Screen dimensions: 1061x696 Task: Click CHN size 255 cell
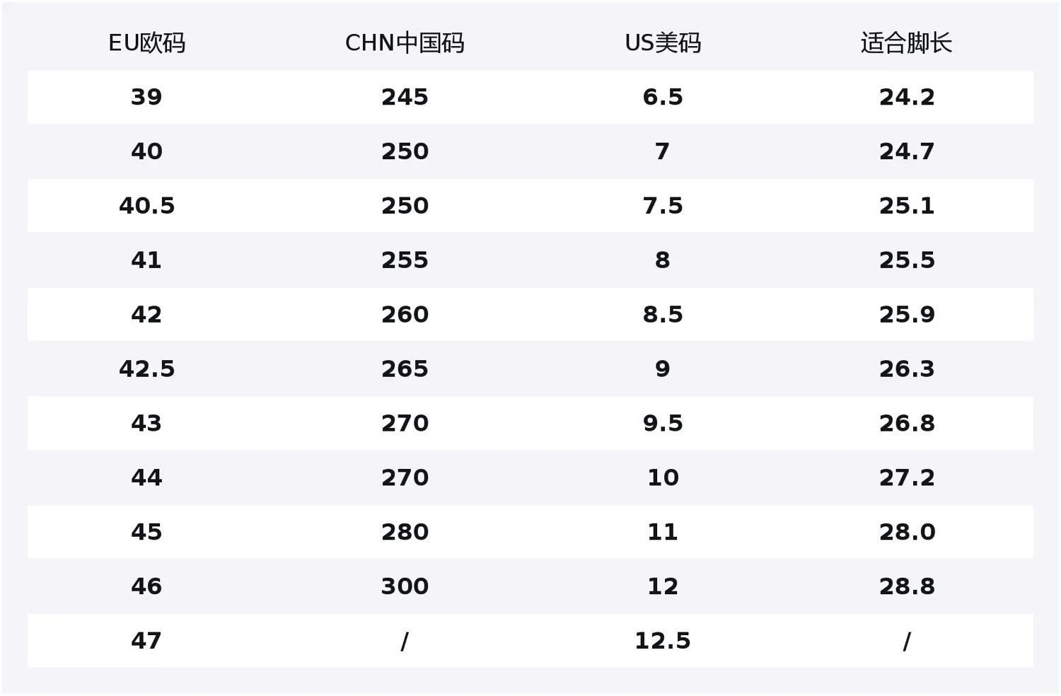coord(405,260)
